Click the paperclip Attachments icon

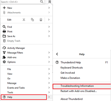(4, 12)
